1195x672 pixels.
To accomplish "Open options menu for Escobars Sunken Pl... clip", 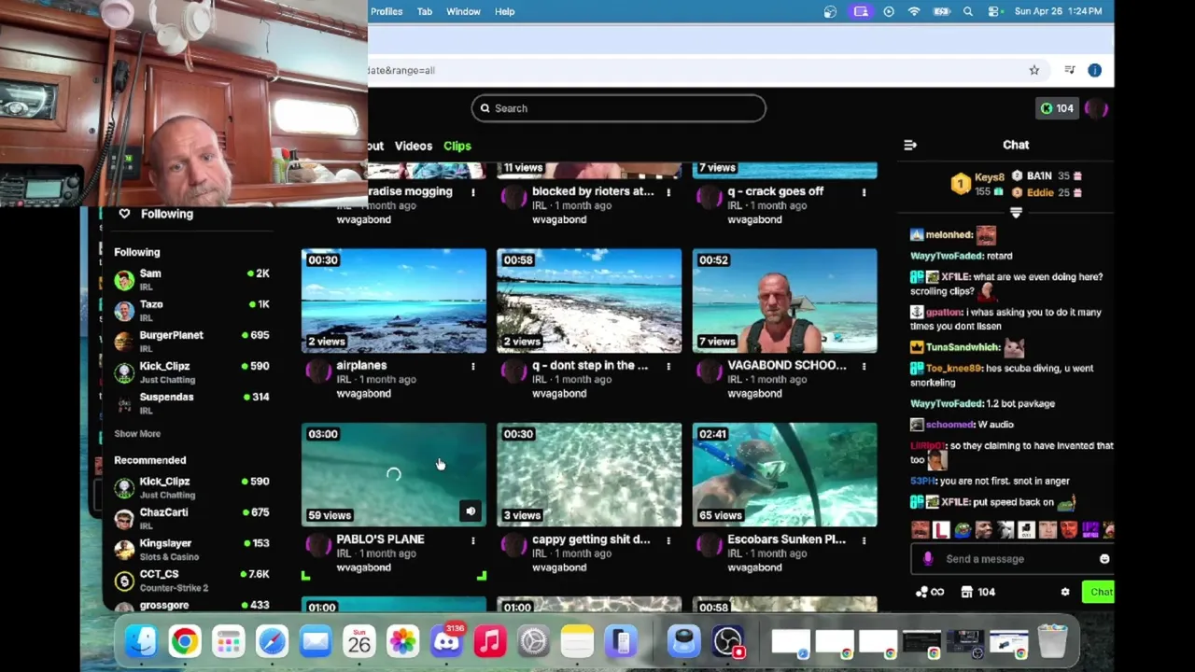I will 864,539.
